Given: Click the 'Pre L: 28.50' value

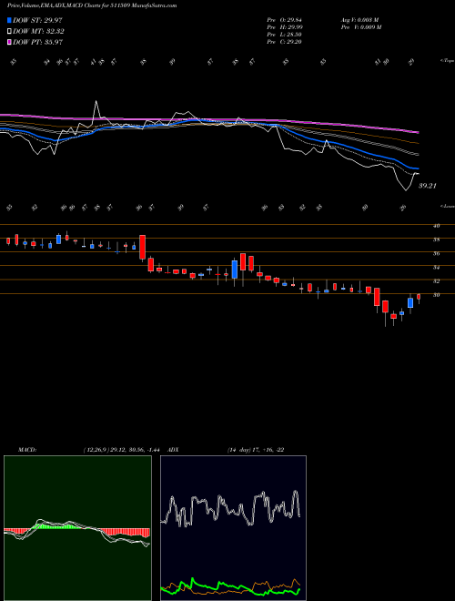Looking at the screenshot, I should point(285,35).
